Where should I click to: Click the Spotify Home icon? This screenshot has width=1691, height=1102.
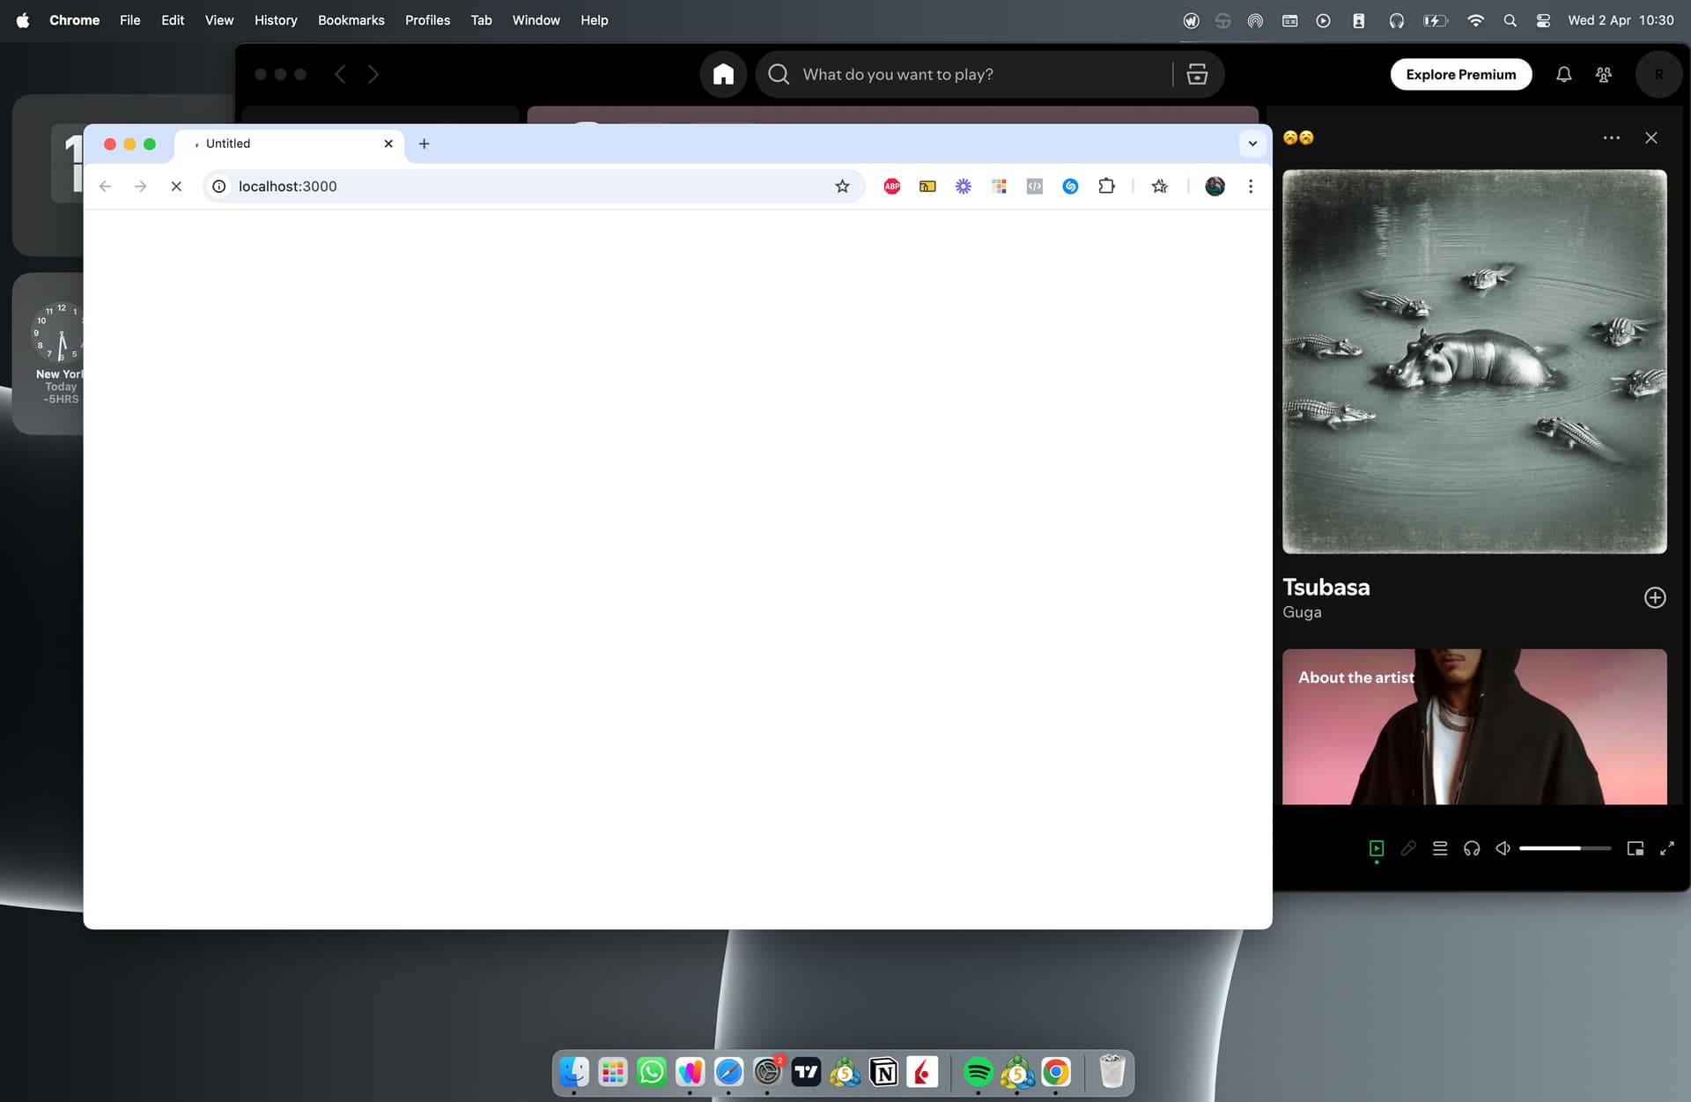pyautogui.click(x=723, y=74)
